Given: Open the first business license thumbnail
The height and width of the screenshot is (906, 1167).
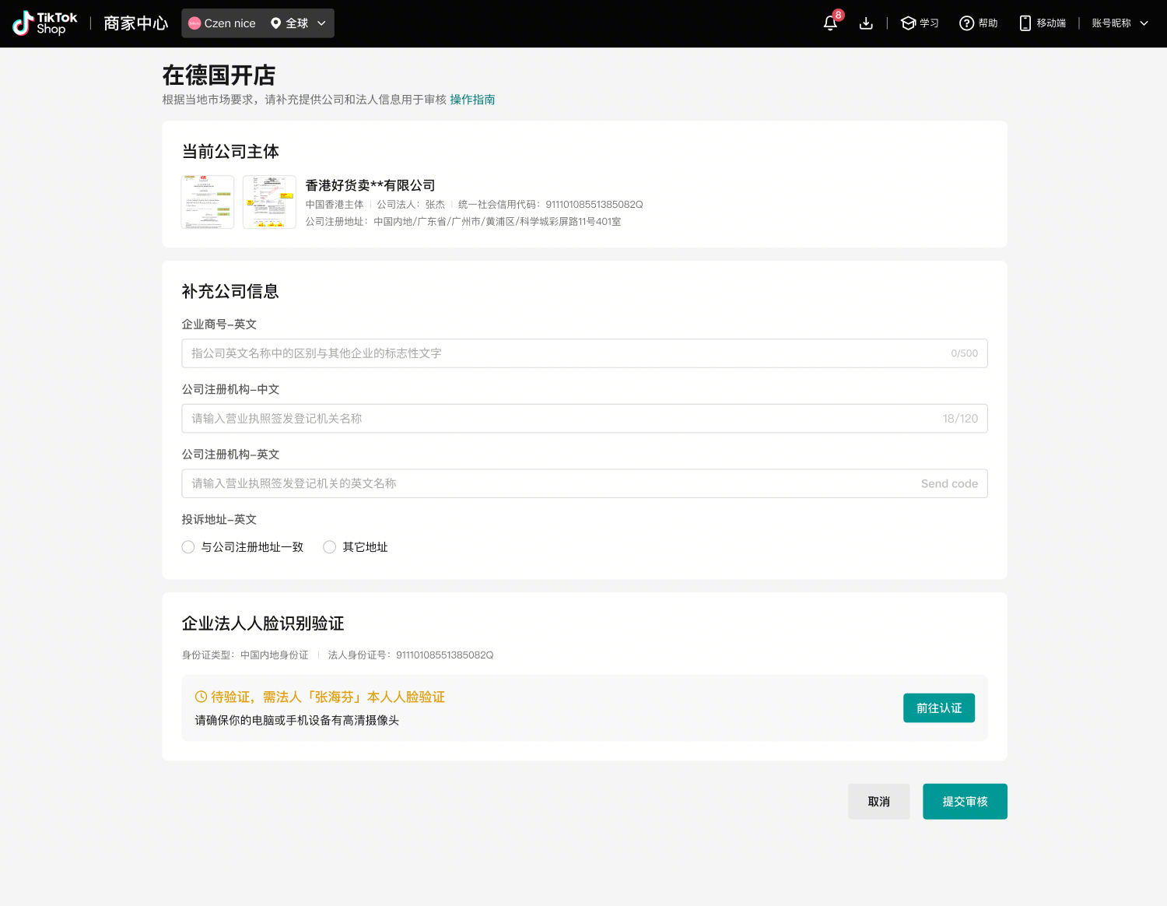Looking at the screenshot, I should point(208,202).
